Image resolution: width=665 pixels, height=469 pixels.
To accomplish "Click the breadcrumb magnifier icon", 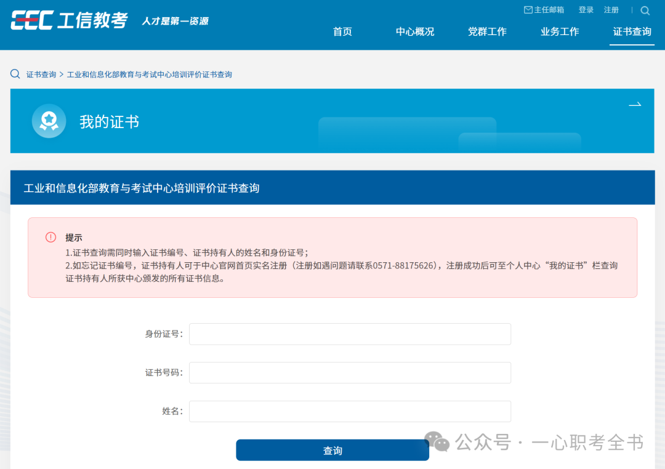I will pyautogui.click(x=15, y=74).
